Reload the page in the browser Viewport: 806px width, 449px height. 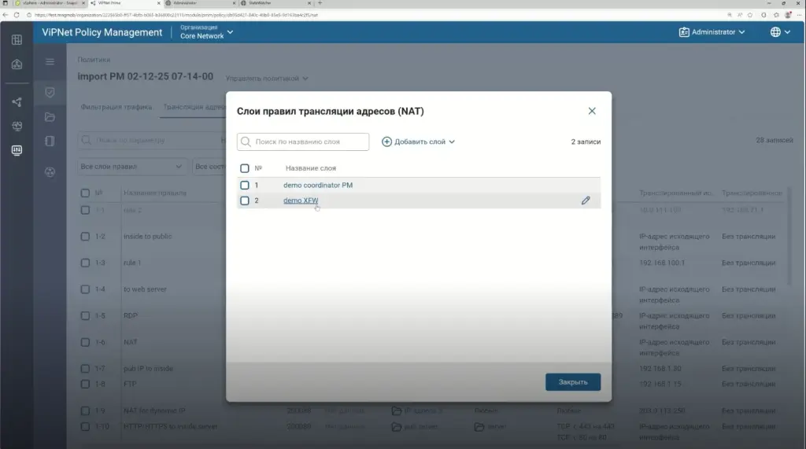[x=17, y=15]
